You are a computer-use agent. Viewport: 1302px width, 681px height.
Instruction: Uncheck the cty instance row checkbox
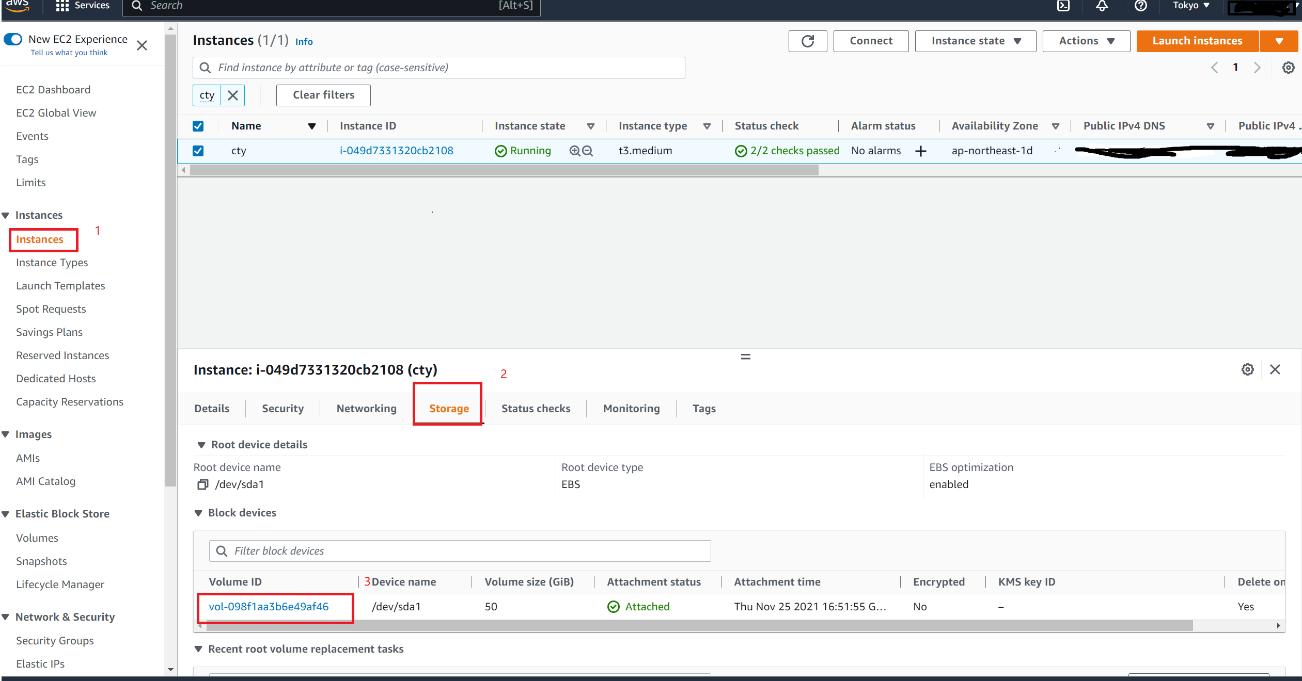pos(198,151)
